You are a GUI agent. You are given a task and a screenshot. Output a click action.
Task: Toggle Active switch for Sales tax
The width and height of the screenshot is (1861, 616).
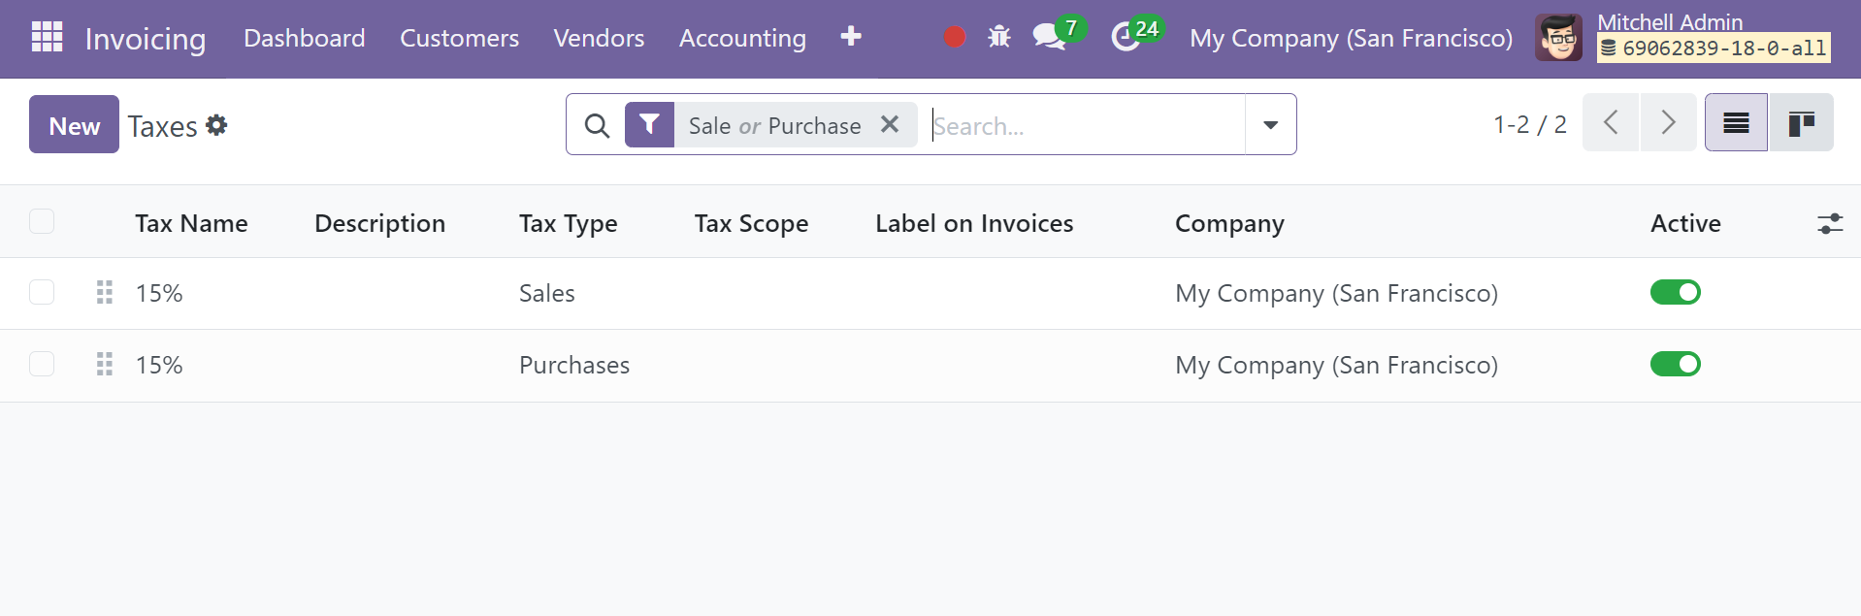(x=1676, y=292)
